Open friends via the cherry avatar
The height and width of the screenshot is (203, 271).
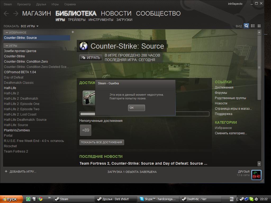256,175
